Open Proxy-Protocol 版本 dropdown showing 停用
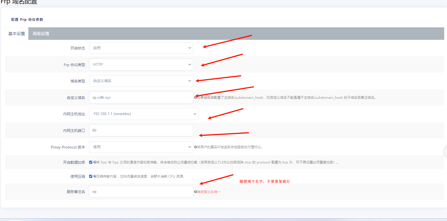 141,147
